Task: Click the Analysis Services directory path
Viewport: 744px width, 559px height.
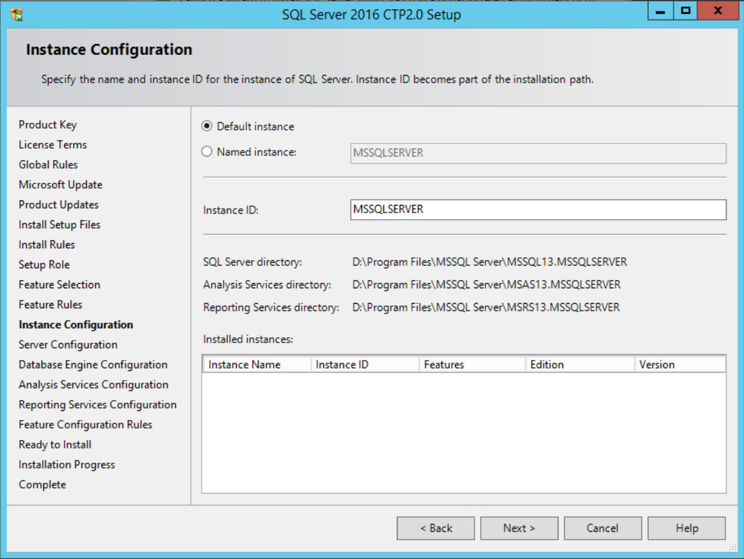Action: [x=486, y=285]
